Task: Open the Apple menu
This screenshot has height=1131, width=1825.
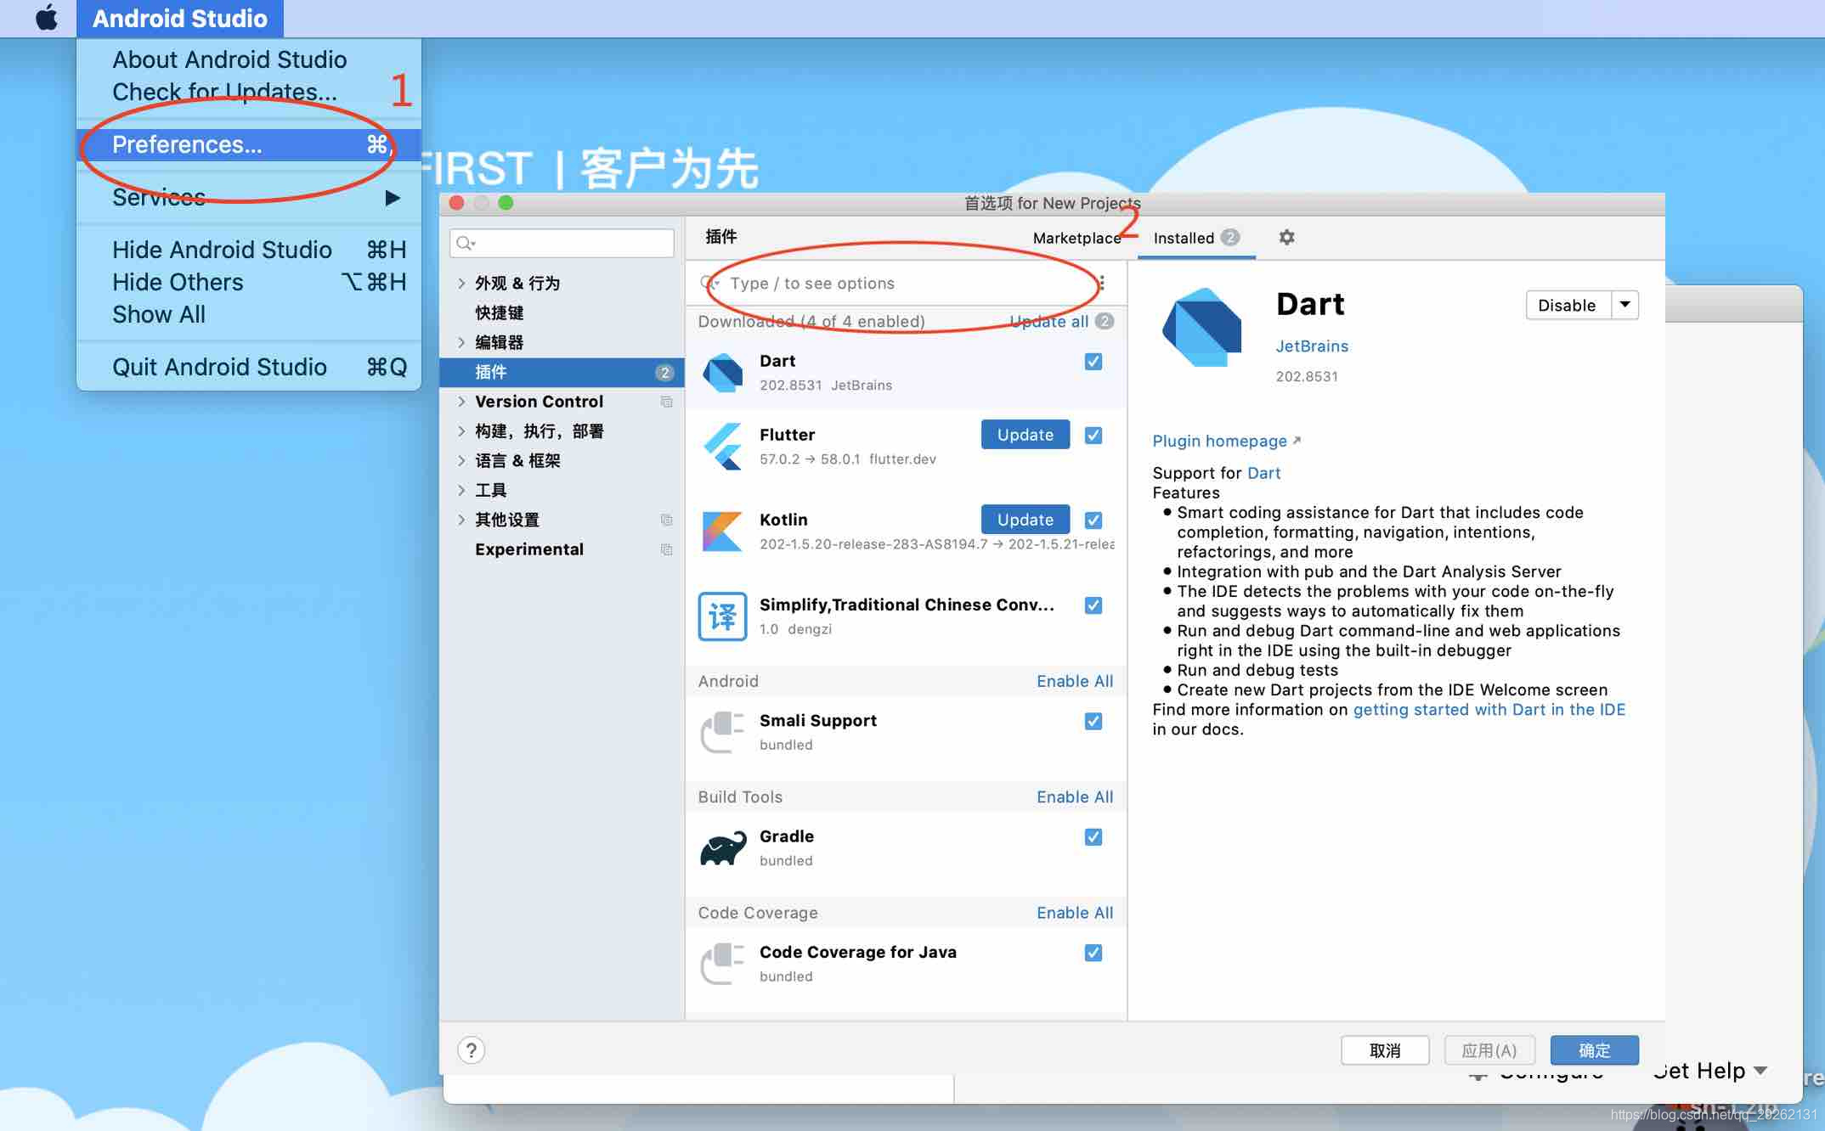Action: (48, 18)
